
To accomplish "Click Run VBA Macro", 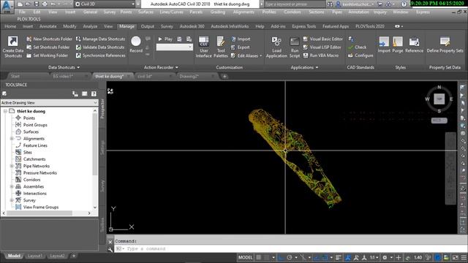I will click(x=321, y=56).
